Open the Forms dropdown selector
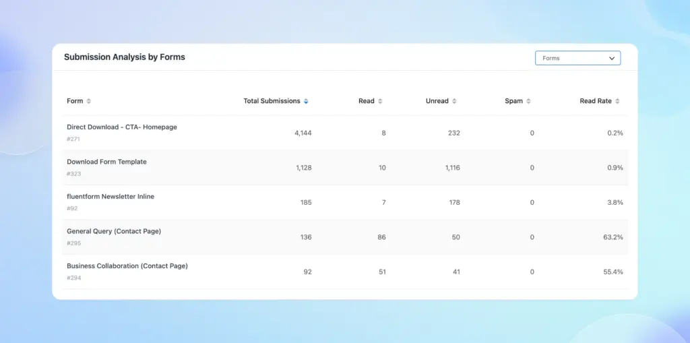 (x=577, y=58)
